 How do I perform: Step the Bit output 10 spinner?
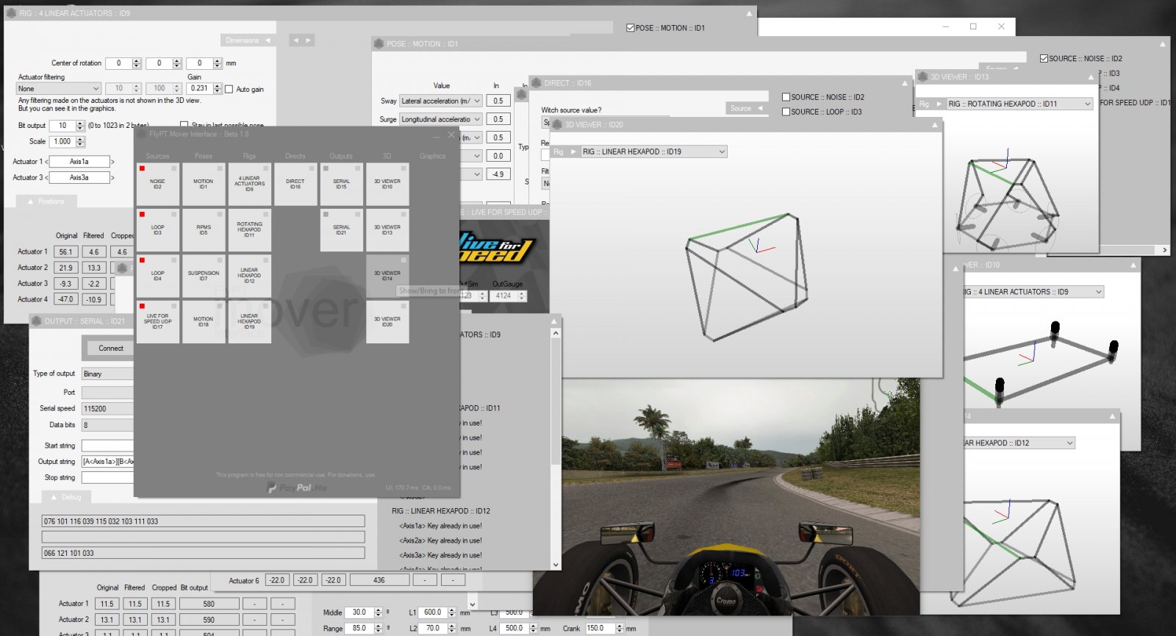click(x=81, y=126)
